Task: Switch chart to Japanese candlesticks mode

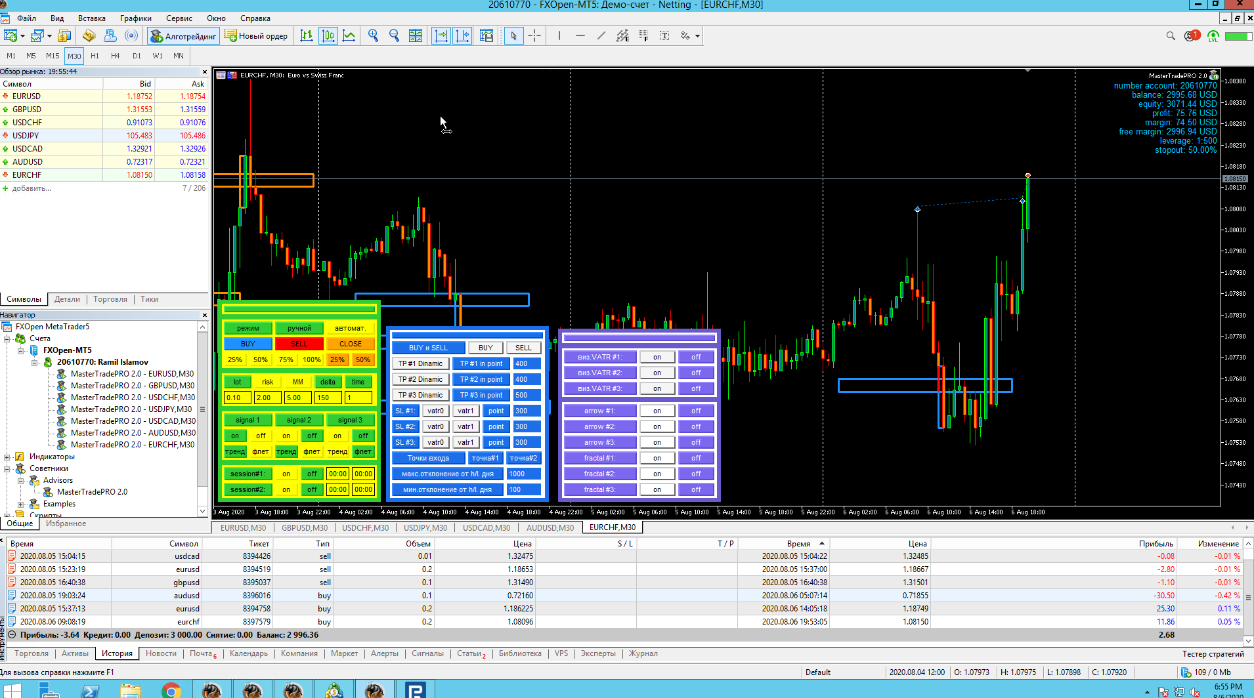Action: 328,36
